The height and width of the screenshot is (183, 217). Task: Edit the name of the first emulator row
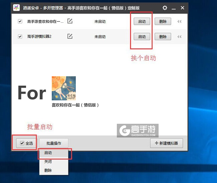(70, 21)
